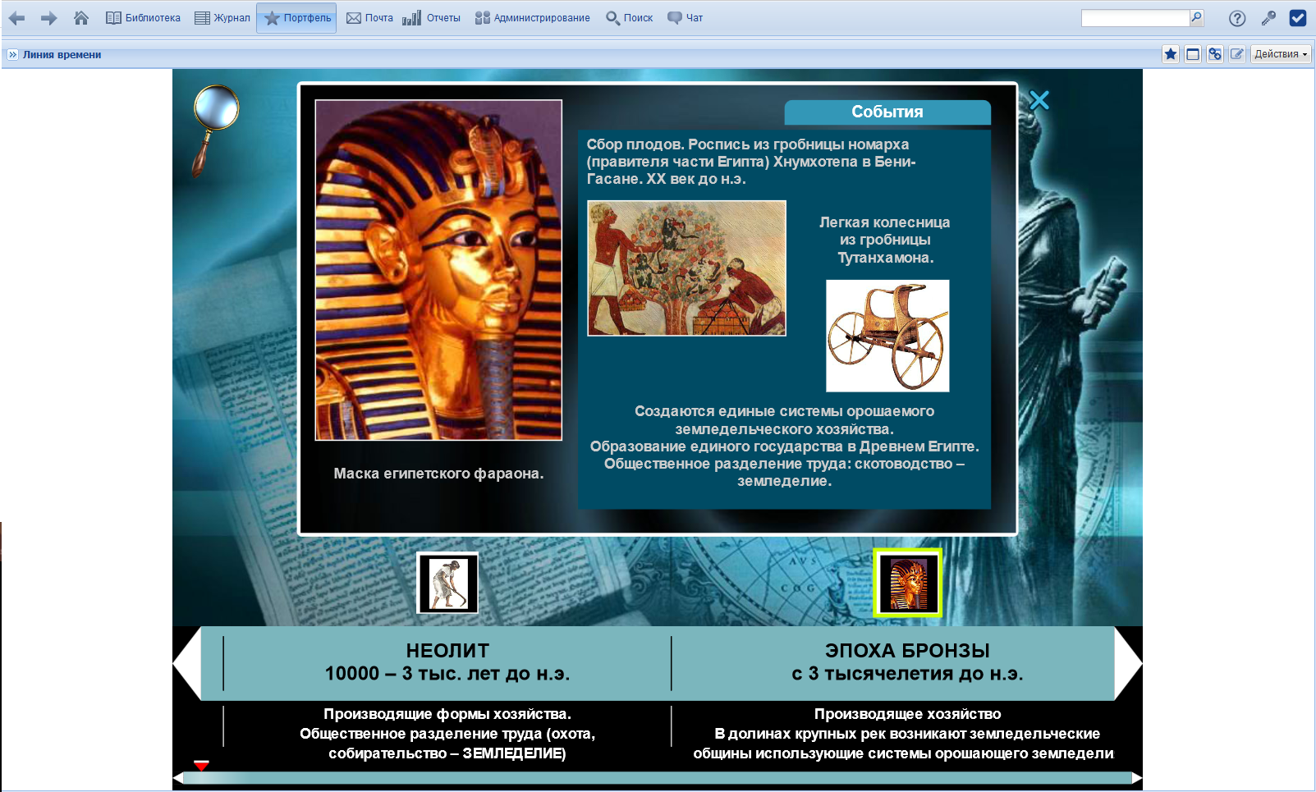Viewport: 1316px width, 792px height.
Task: Add to favorites with the star icon
Action: coord(1171,54)
